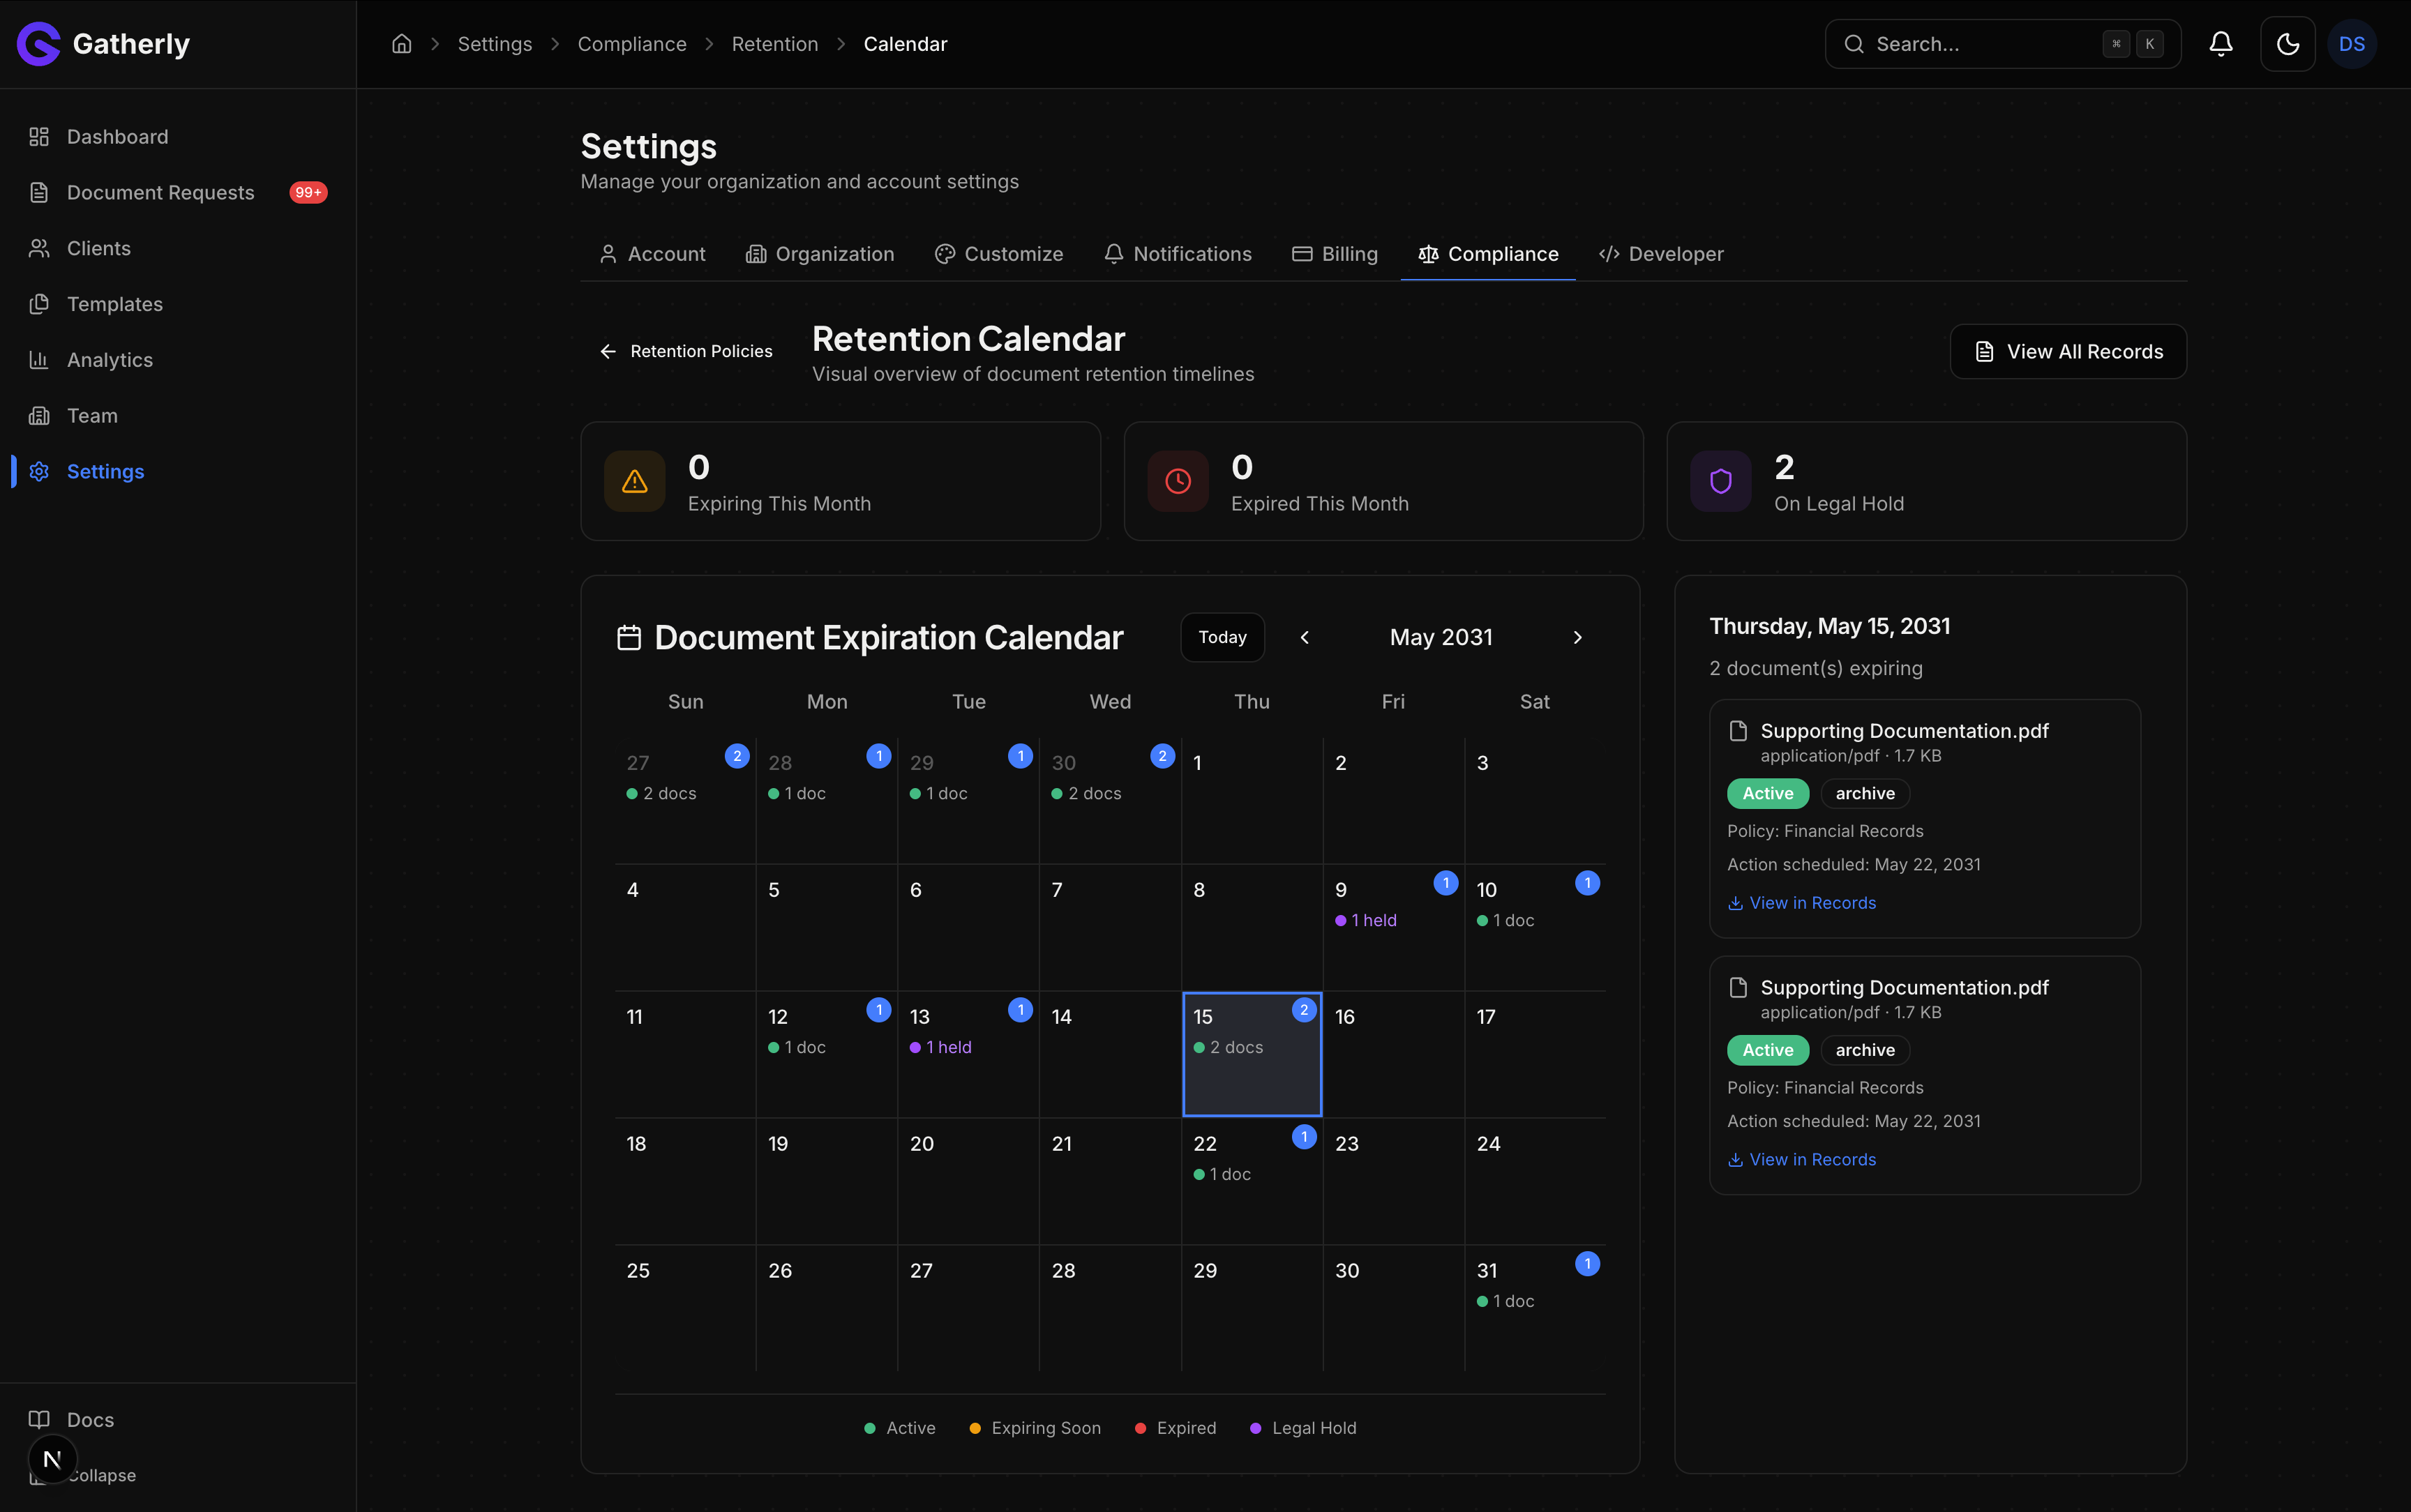Screen dimensions: 2411x1512
Task: Open the Team section icon
Action: [39, 415]
